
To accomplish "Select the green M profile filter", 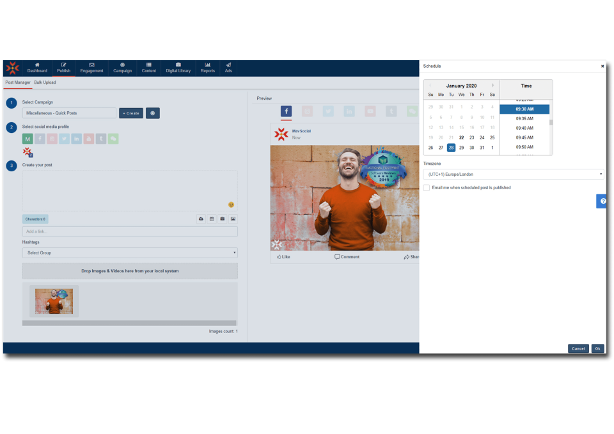I will pyautogui.click(x=28, y=139).
